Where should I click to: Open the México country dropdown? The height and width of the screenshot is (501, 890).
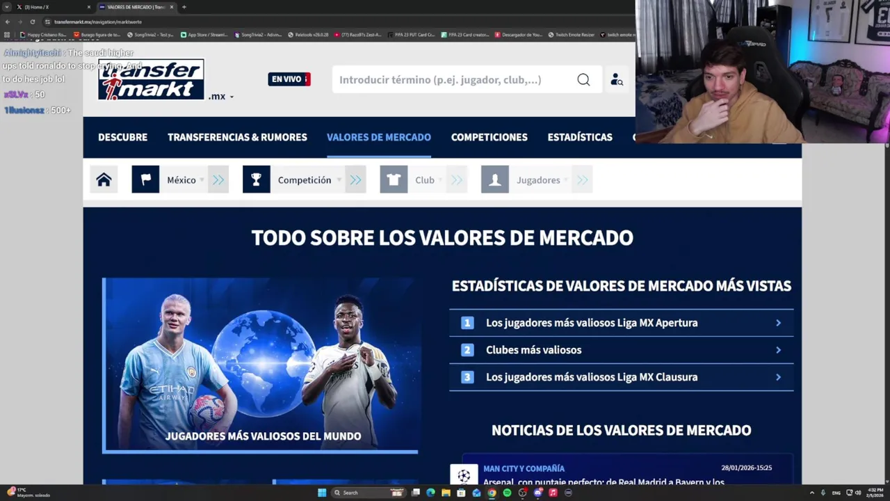(x=185, y=180)
